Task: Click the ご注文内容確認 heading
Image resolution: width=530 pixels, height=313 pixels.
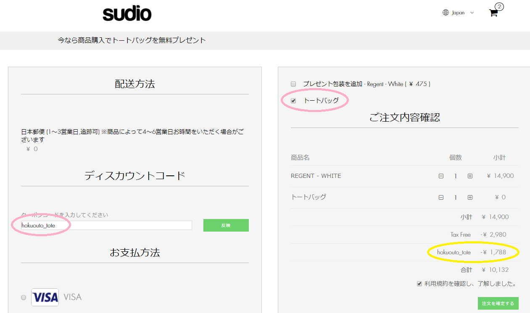Action: click(x=405, y=117)
